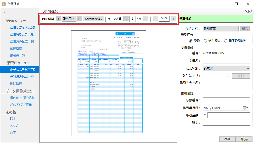Close the side menu with X icon
Screen dimensions: 254x143
coord(5,12)
